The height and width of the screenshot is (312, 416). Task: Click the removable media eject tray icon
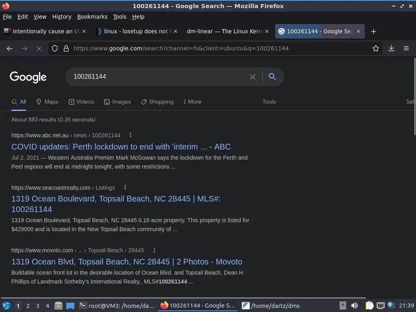(x=343, y=306)
